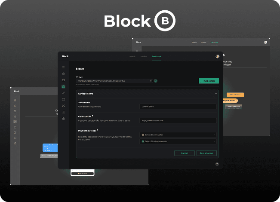280x202 pixels.
Task: Click the Payment methods info dot
Action: tap(97, 130)
